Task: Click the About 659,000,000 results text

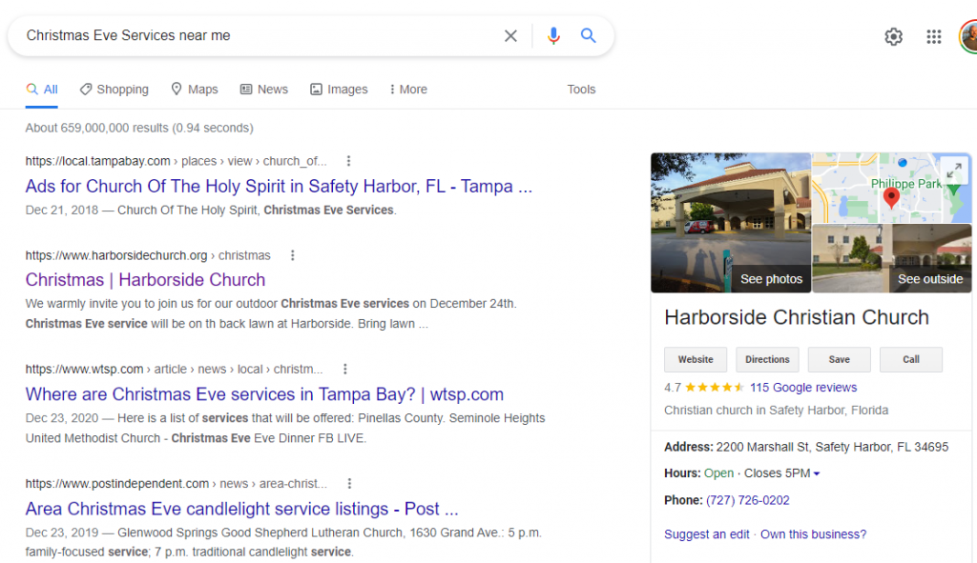Action: [139, 128]
